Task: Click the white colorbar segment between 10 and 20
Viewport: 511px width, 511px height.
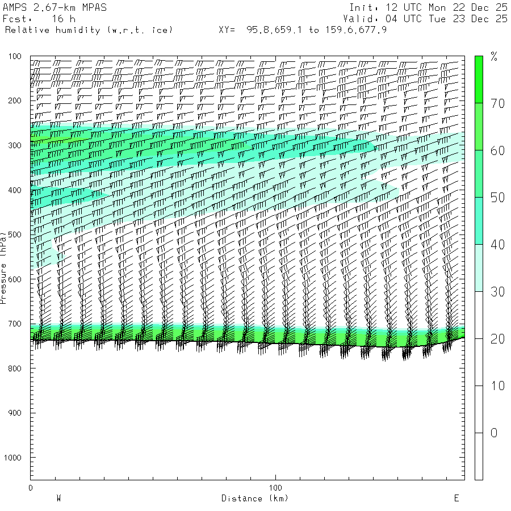Action: point(479,362)
